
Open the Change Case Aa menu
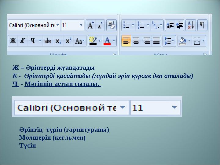click(80, 41)
